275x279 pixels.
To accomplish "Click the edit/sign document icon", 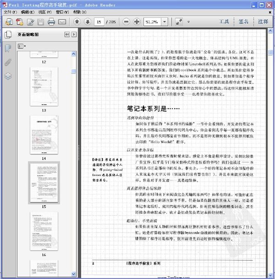I will click(30, 22).
